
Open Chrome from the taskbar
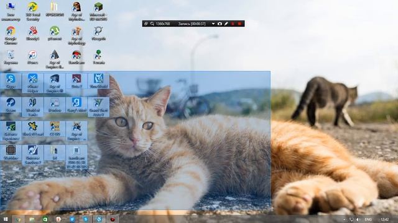point(19,219)
